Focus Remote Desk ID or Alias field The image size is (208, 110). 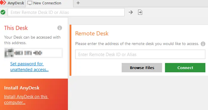click(140, 54)
